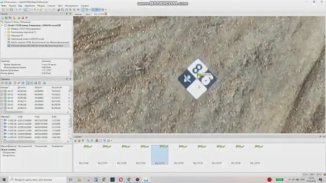This screenshot has height=183, width=326.
Task: Toggle checkbox of third camera row
Action: click(2, 98)
